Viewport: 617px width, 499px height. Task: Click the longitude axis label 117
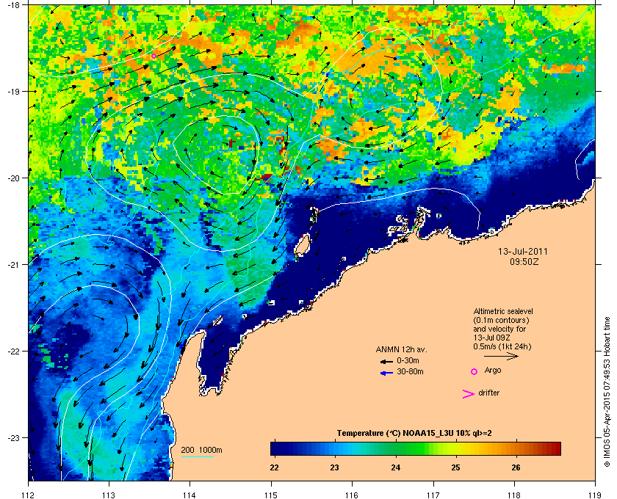pyautogui.click(x=433, y=495)
